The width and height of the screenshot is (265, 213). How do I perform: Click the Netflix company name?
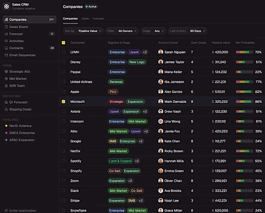coord(75,151)
